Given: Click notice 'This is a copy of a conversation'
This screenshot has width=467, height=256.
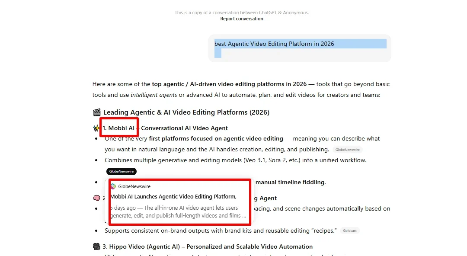Looking at the screenshot, I should (x=242, y=13).
